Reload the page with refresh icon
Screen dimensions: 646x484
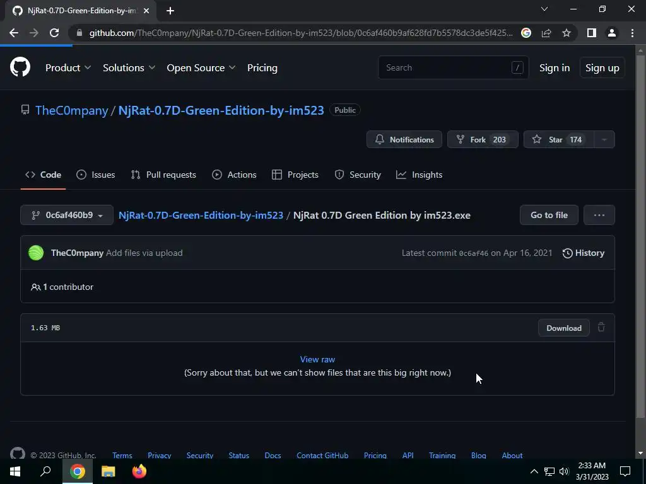pos(54,33)
